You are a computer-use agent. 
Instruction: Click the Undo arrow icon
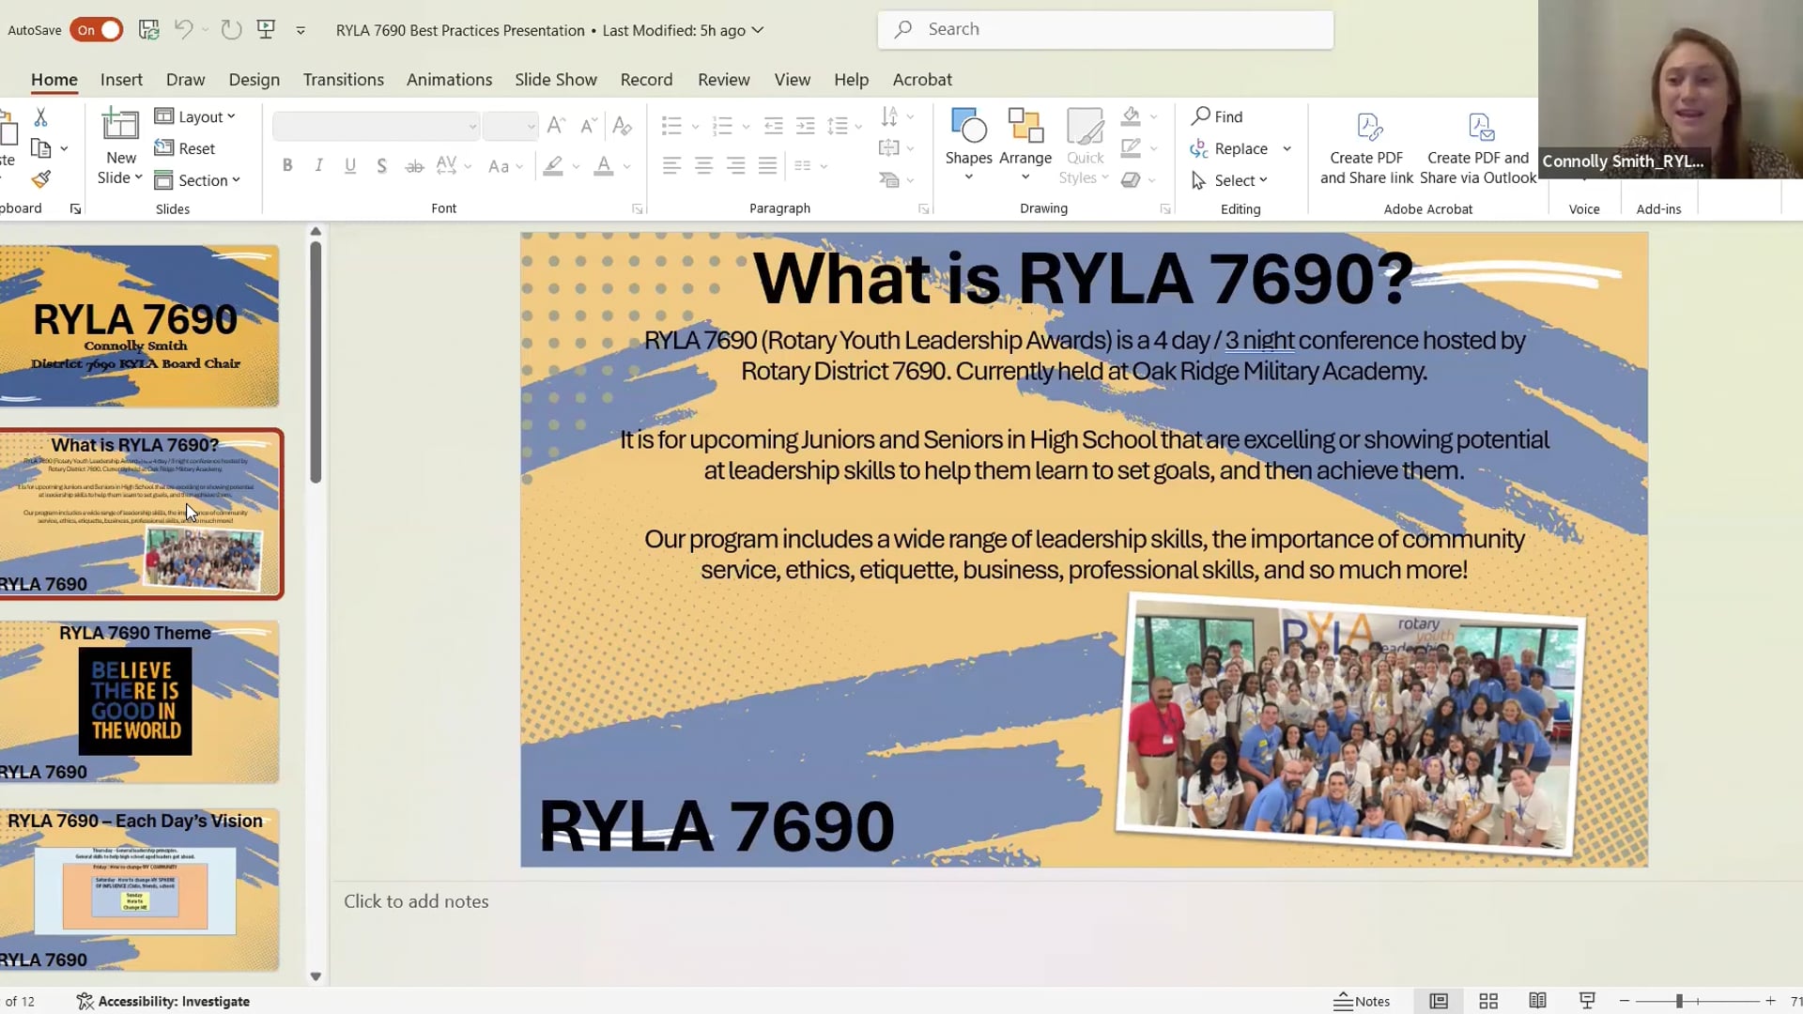pyautogui.click(x=183, y=30)
